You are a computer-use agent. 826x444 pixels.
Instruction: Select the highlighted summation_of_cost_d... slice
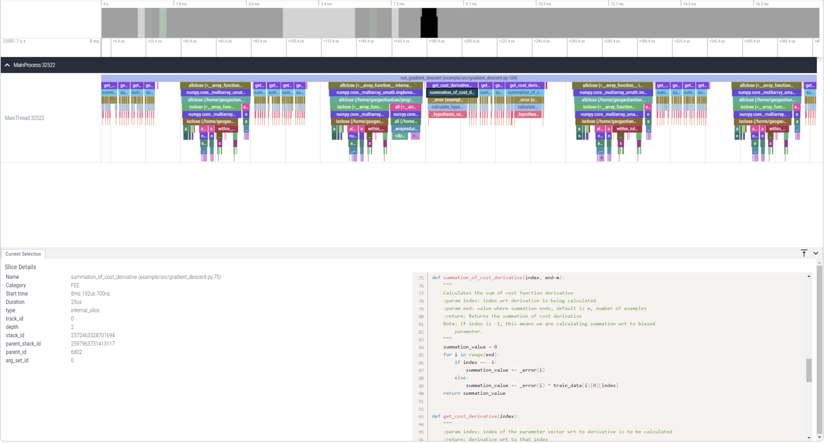coord(452,93)
